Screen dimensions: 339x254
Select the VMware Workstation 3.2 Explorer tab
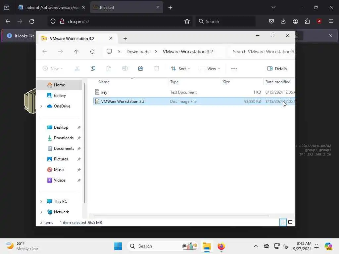(x=78, y=38)
